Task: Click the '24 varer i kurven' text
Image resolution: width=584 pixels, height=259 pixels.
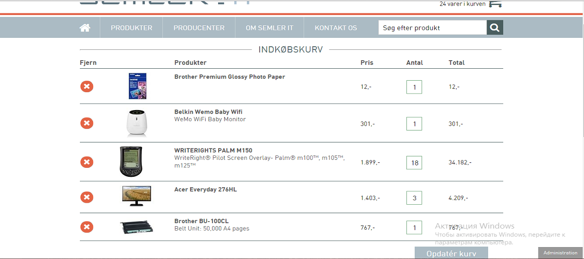Action: 462,4
